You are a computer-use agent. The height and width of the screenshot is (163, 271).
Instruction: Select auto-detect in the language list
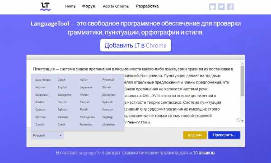coord(43,79)
